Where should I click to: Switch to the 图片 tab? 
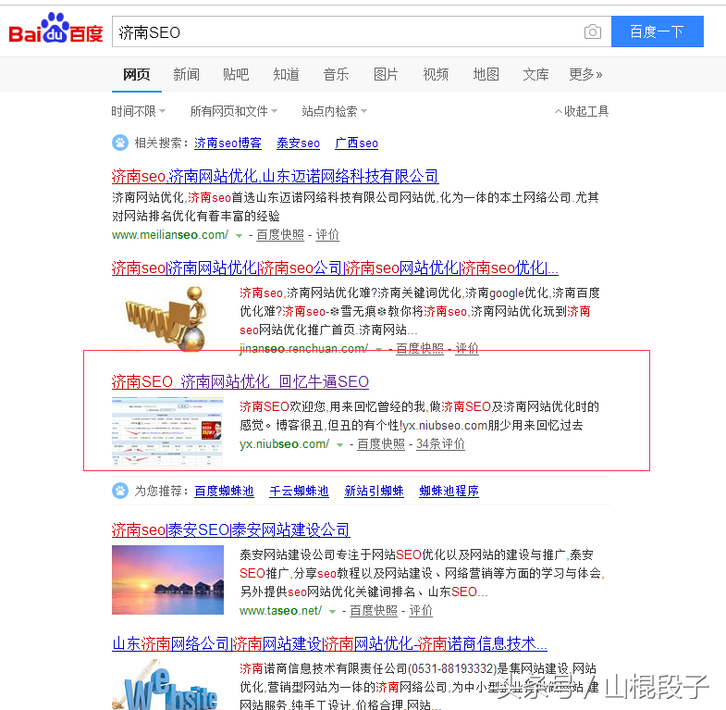(x=386, y=74)
